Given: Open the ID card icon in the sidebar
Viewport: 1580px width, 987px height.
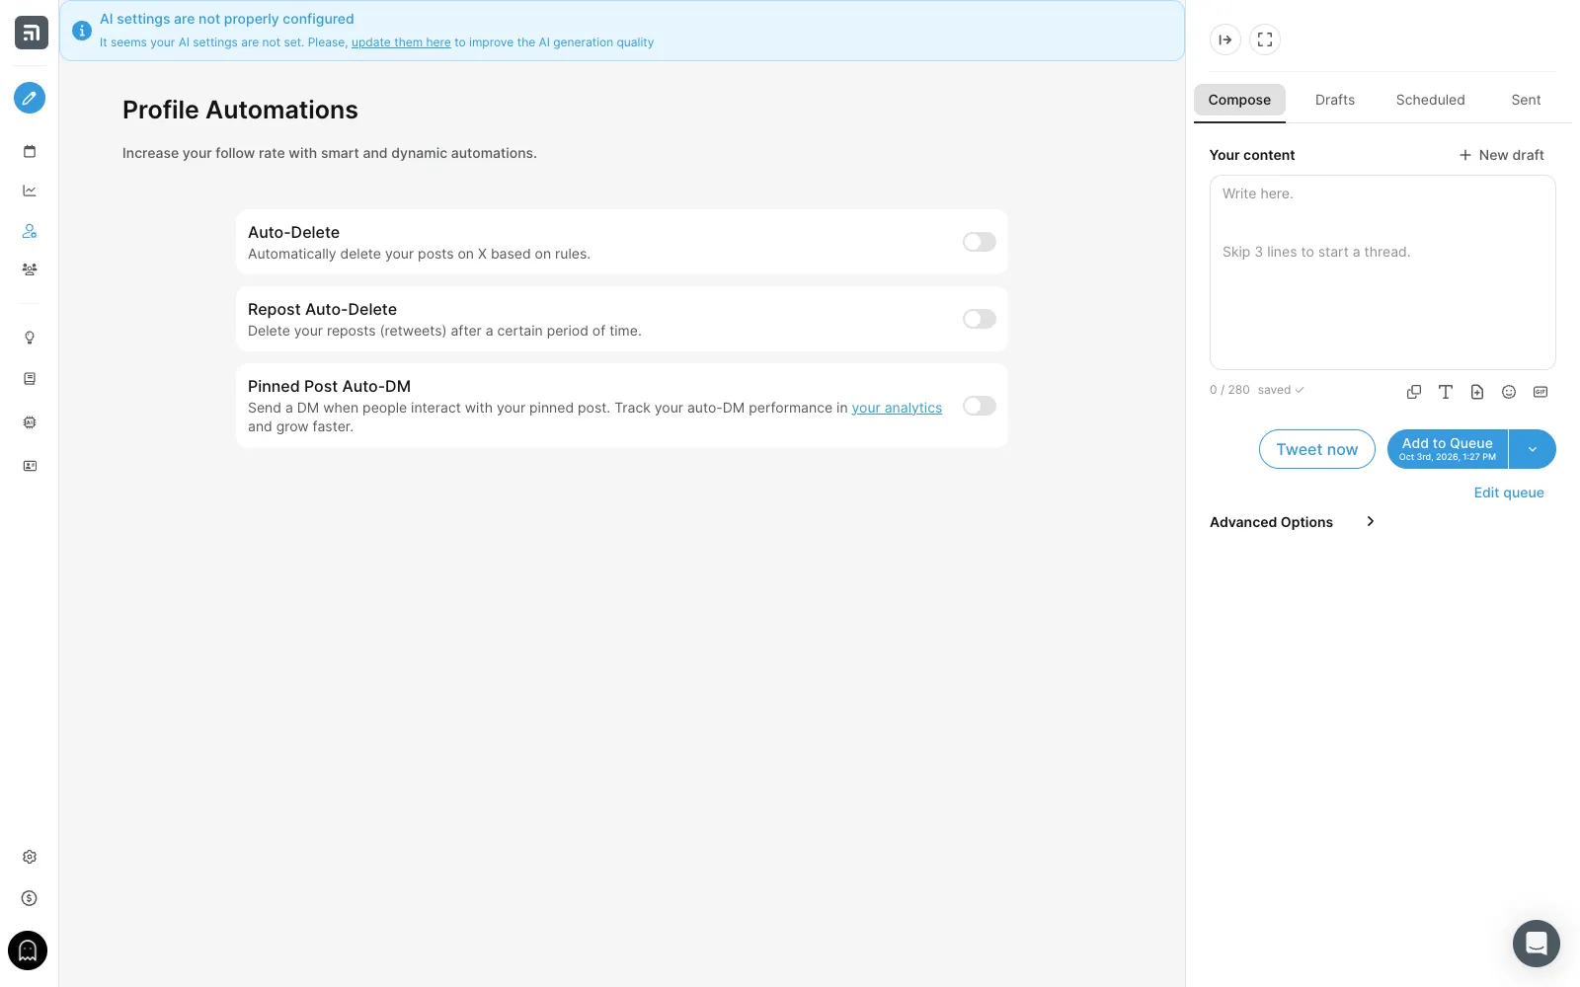Looking at the screenshot, I should 30,466.
